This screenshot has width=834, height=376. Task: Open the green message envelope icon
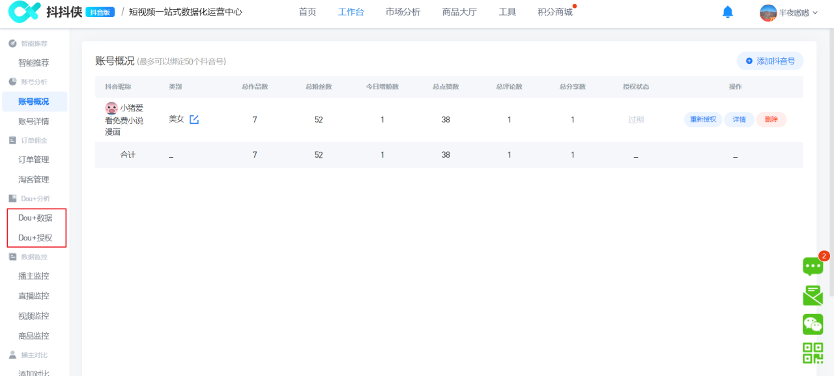[812, 295]
